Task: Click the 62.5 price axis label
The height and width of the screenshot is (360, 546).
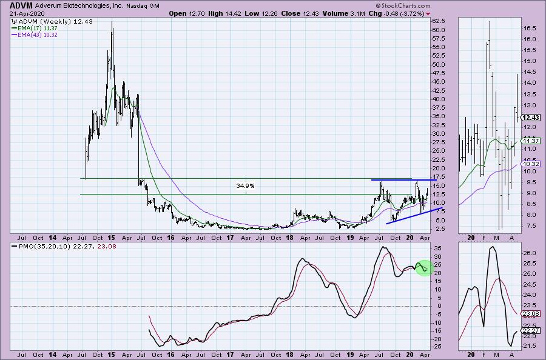Action: (x=438, y=21)
